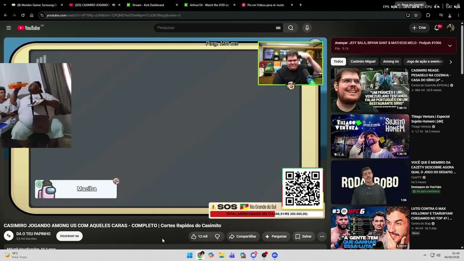Image resolution: width=464 pixels, height=261 pixels.
Task: Open YouTube notifications bell
Action: click(x=437, y=28)
